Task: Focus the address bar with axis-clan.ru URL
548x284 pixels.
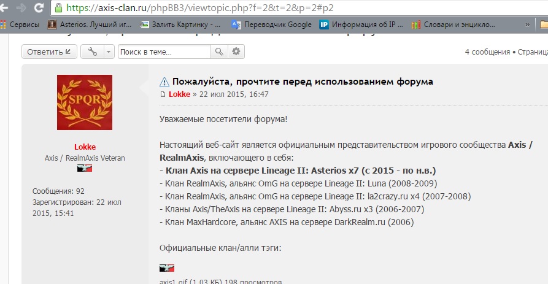Action: tap(299, 8)
